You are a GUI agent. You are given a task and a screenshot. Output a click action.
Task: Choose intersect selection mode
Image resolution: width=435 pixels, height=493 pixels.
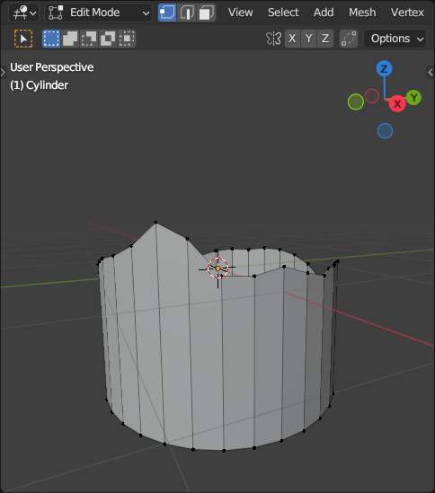click(127, 39)
